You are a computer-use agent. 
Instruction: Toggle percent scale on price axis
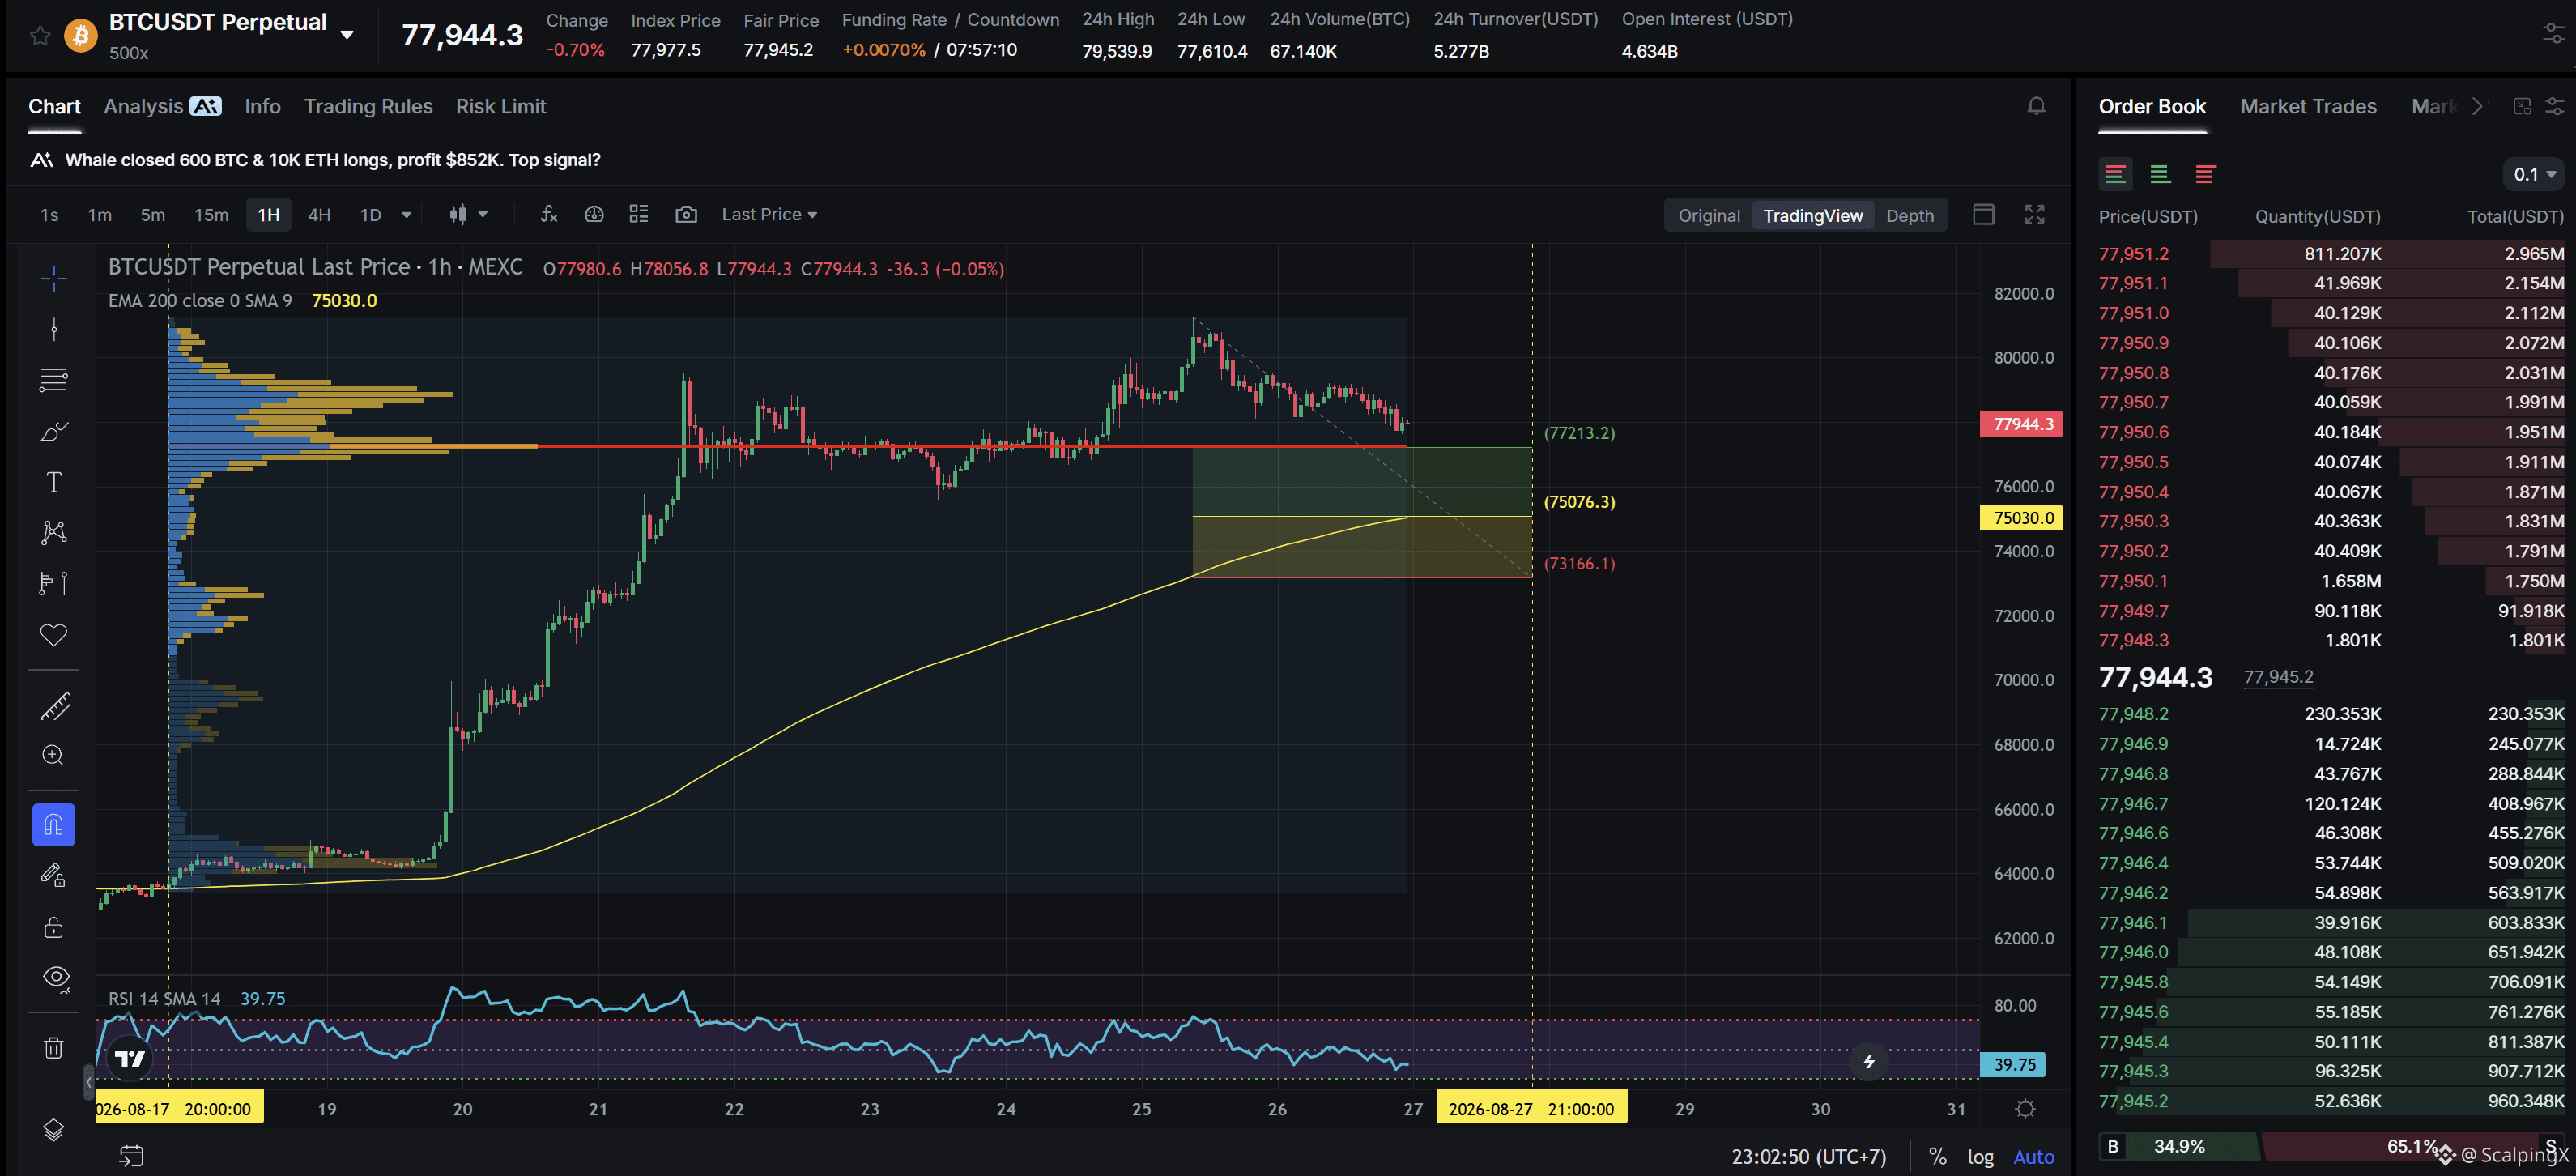1937,1157
